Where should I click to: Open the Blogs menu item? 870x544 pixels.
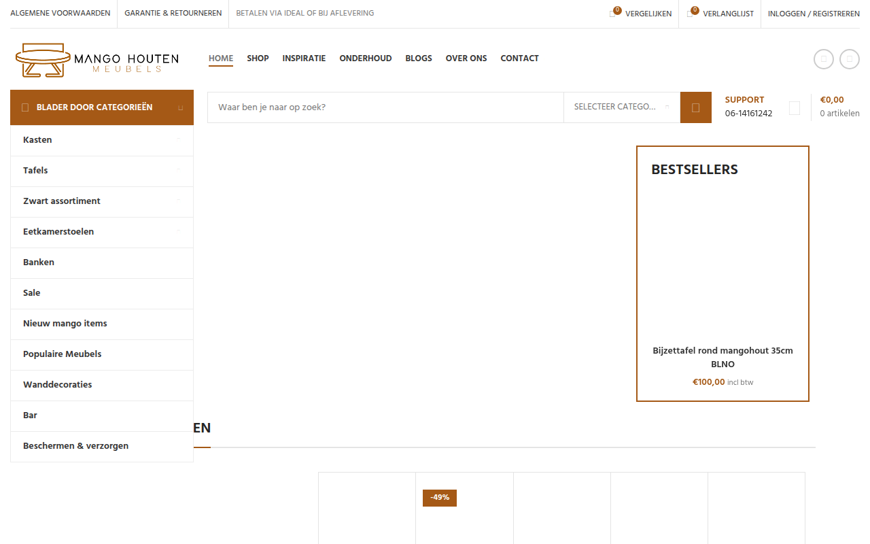click(x=419, y=58)
